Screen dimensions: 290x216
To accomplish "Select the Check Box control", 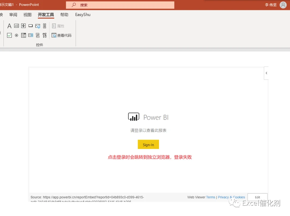I will tap(9, 35).
